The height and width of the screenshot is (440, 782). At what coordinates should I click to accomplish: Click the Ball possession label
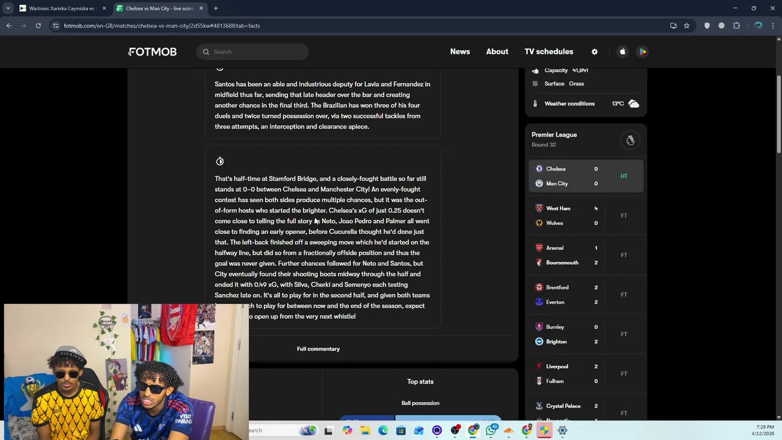[420, 403]
